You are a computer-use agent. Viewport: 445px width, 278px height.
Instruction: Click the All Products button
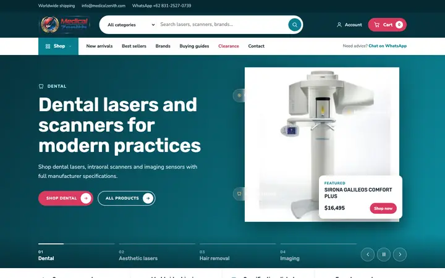(x=126, y=198)
